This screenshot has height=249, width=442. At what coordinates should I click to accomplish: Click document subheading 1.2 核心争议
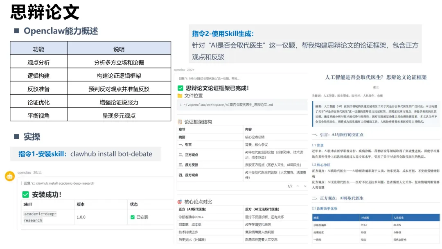(321, 165)
